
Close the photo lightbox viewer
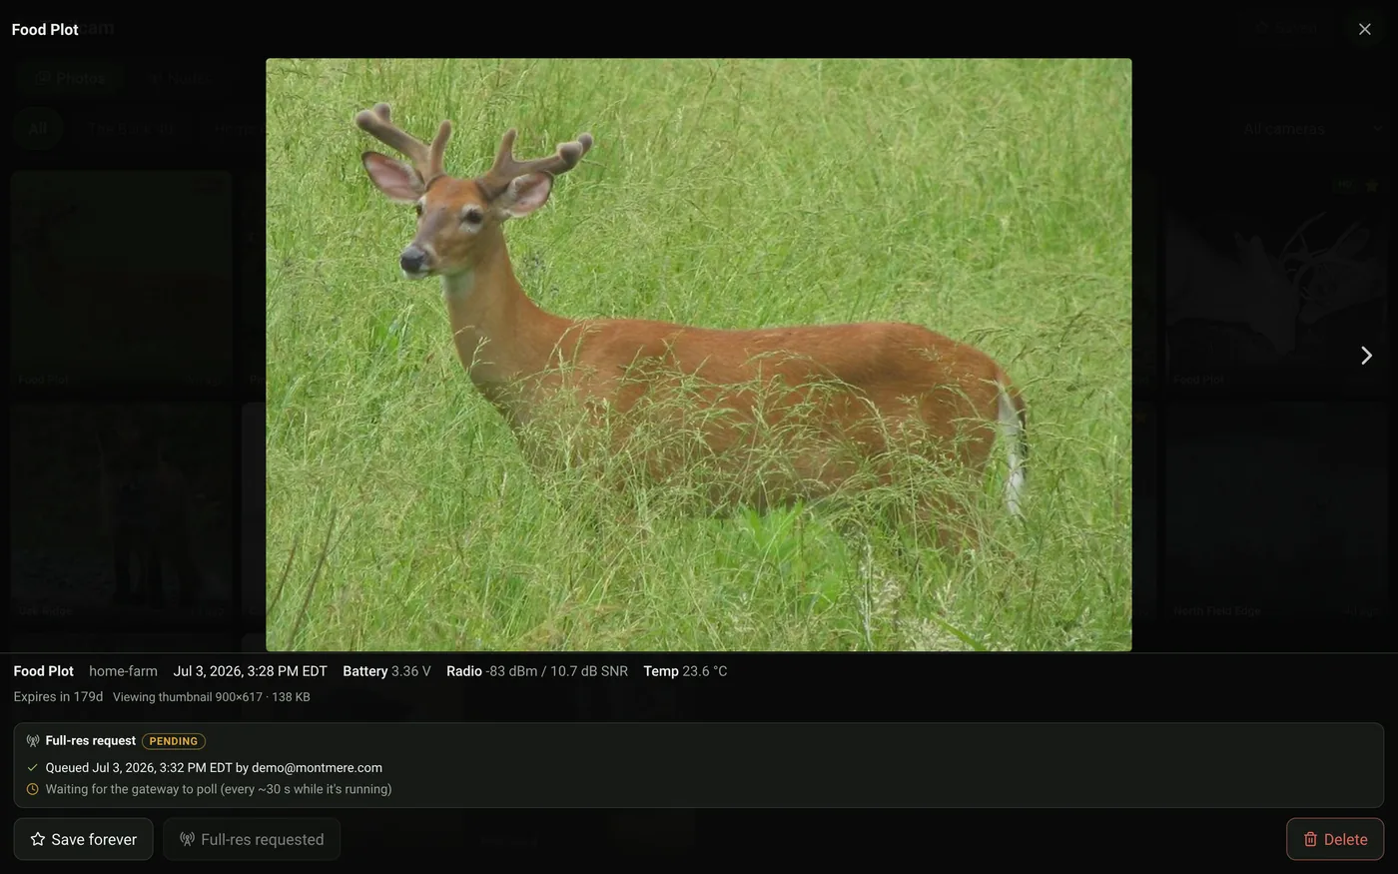pyautogui.click(x=1365, y=29)
